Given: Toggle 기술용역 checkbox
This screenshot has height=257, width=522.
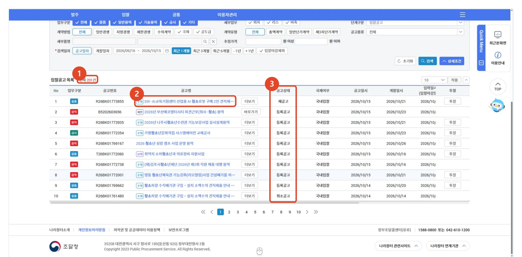Looking at the screenshot, I should point(148,23).
